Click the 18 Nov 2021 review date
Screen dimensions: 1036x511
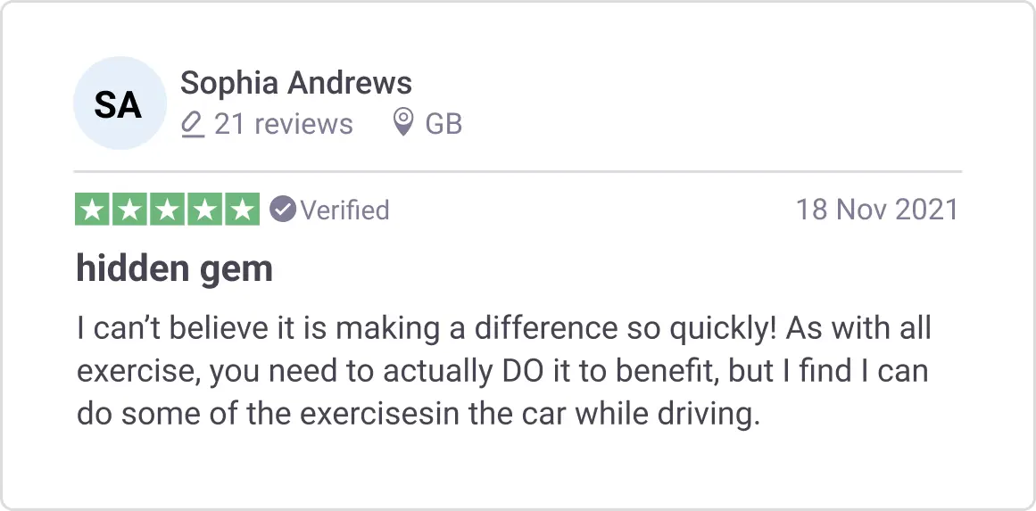click(876, 210)
